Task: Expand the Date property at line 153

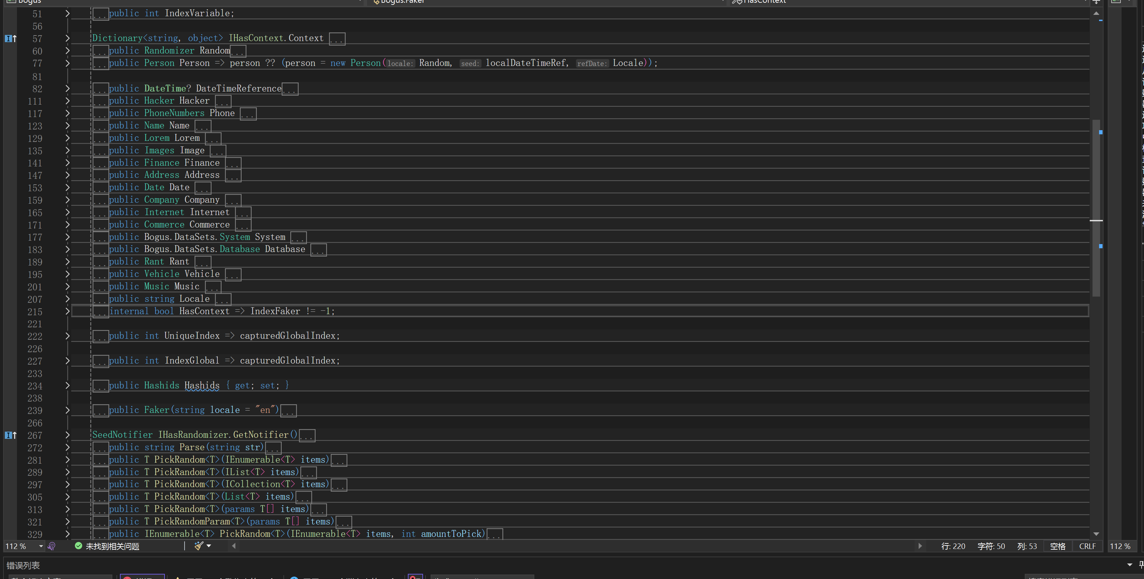Action: [67, 187]
